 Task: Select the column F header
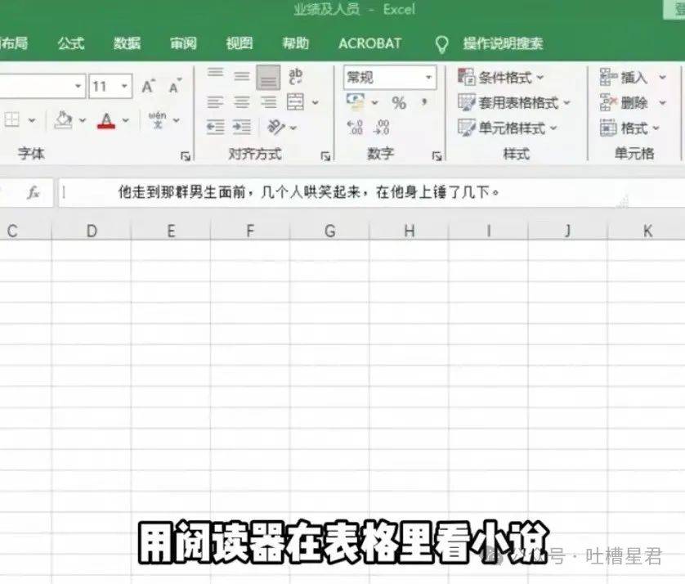[x=250, y=231]
